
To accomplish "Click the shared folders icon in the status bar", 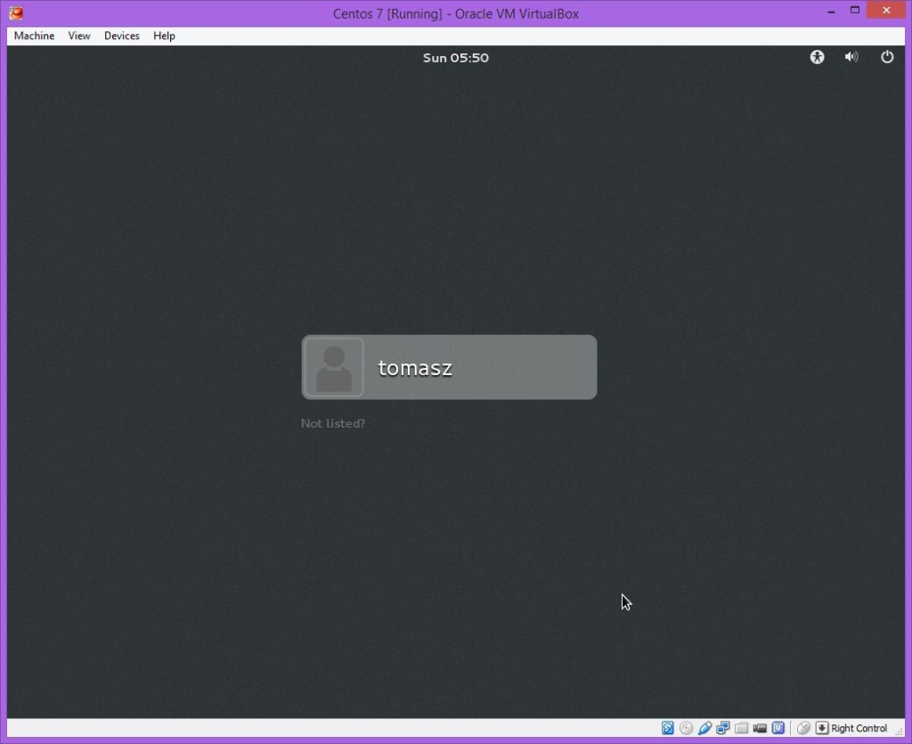I will click(x=741, y=728).
